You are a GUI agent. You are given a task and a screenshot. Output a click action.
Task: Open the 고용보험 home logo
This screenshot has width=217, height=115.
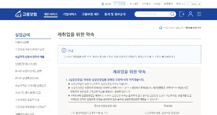26,14
